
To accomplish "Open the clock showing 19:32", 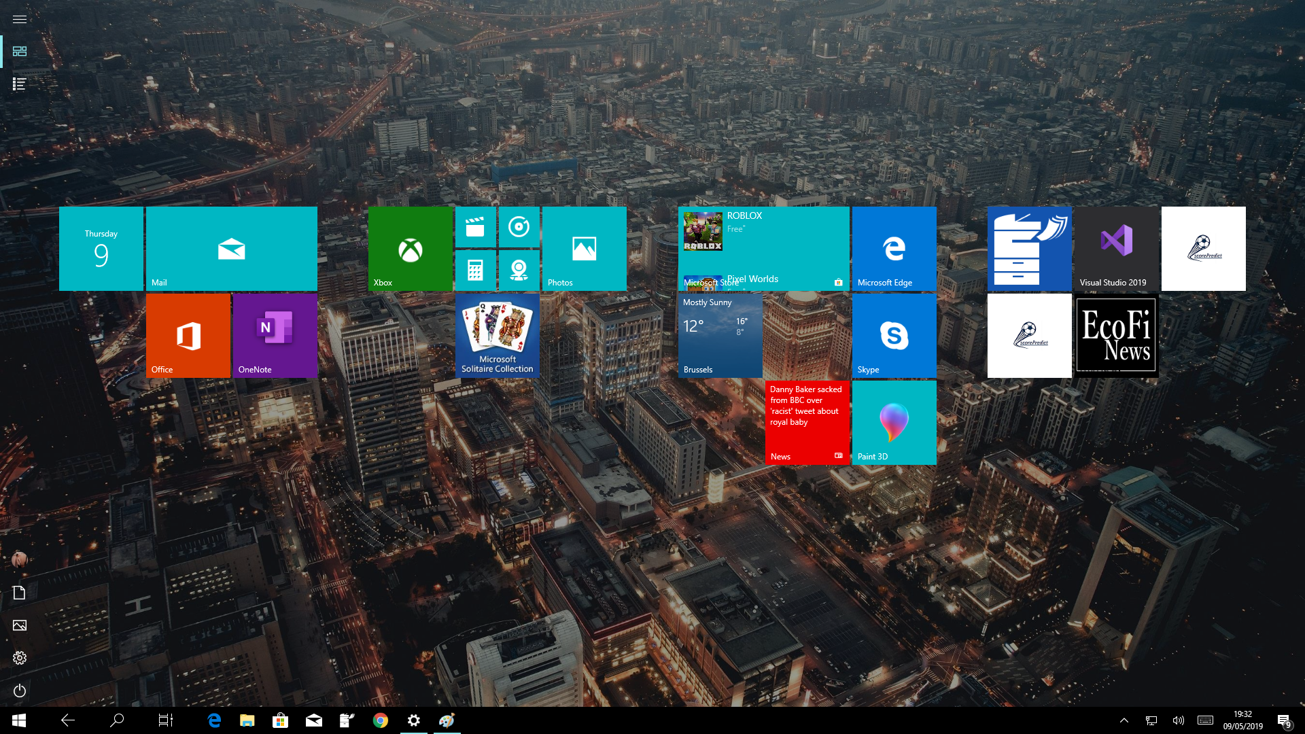I will coord(1243,720).
